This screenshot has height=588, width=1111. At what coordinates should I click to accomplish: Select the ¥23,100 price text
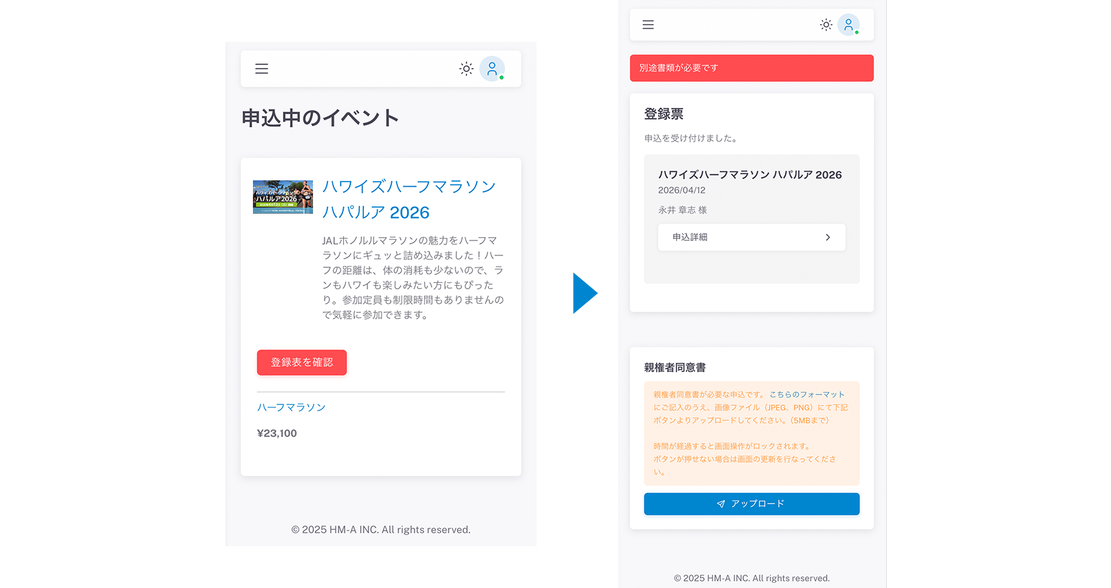pos(277,433)
